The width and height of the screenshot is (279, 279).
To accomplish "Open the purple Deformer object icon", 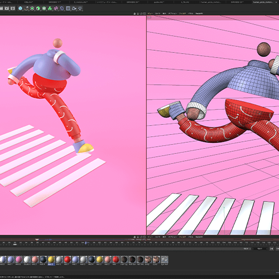I will point(56,8).
